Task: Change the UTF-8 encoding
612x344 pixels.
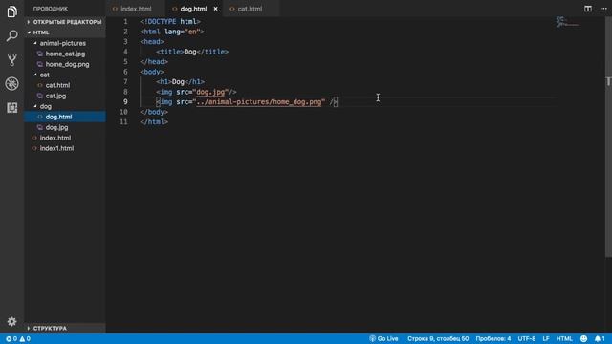Action: (x=527, y=338)
